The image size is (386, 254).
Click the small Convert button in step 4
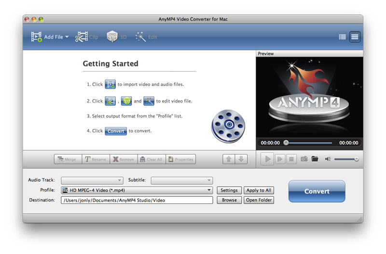pos(116,131)
